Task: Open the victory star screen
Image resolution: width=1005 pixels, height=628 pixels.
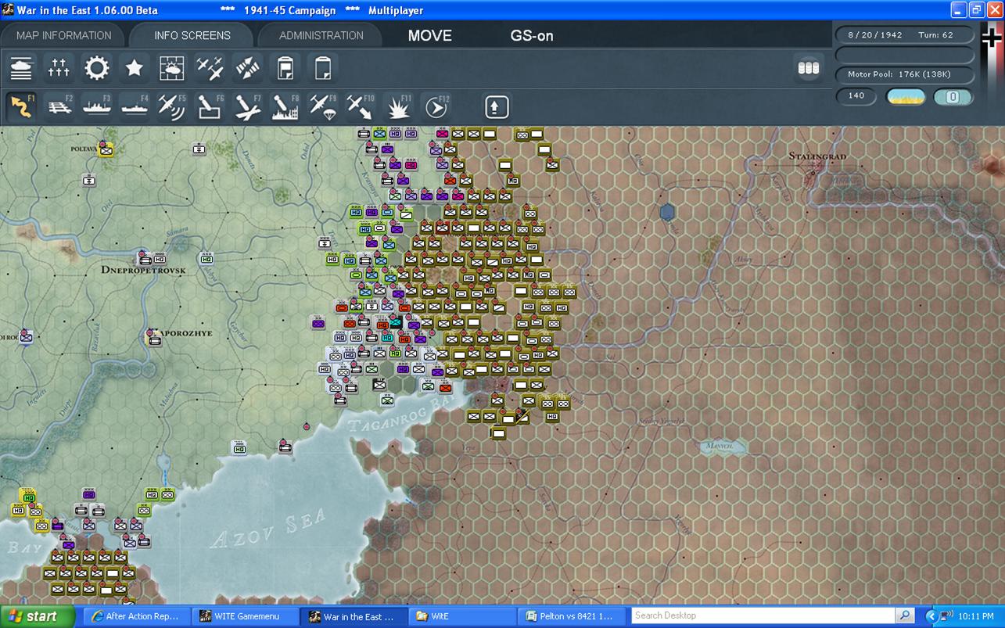Action: (x=134, y=68)
